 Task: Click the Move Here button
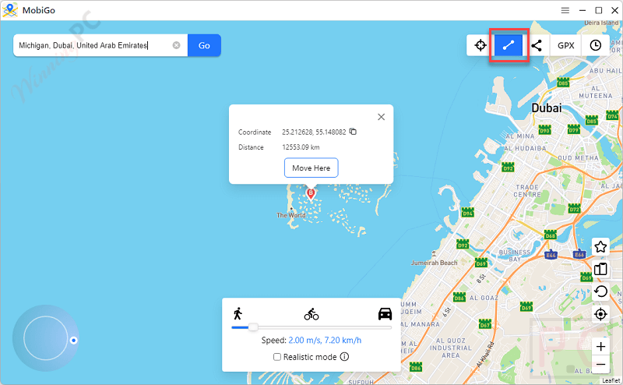[311, 168]
